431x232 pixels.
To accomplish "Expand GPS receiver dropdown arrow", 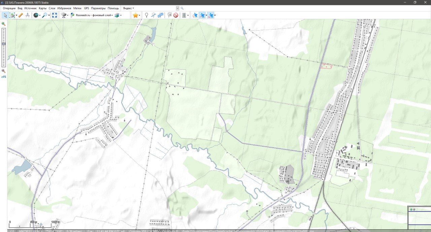I will (x=188, y=15).
